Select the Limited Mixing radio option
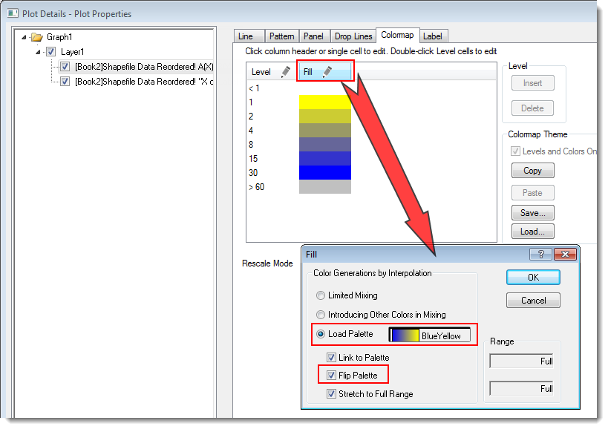Screen dimensions: 608x429 pos(321,295)
